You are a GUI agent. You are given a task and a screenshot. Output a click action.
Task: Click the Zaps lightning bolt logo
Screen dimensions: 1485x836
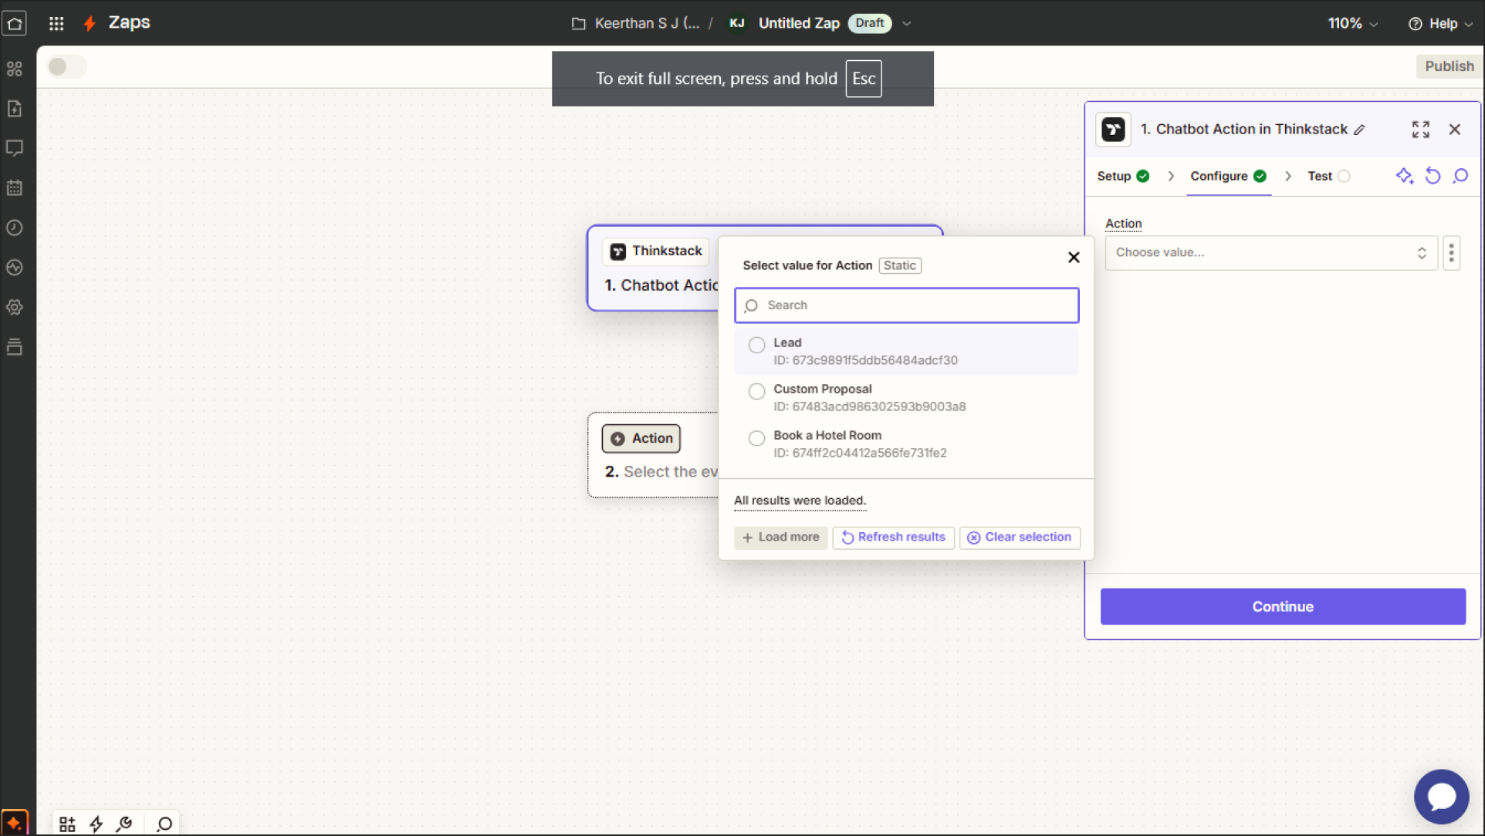click(90, 23)
